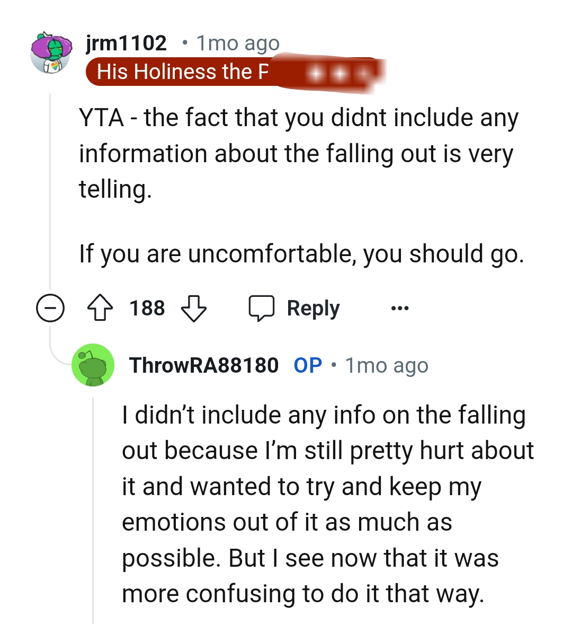Viewport: 572px width, 624px height.
Task: Collapse jrm1102's comment thread
Action: (50, 307)
